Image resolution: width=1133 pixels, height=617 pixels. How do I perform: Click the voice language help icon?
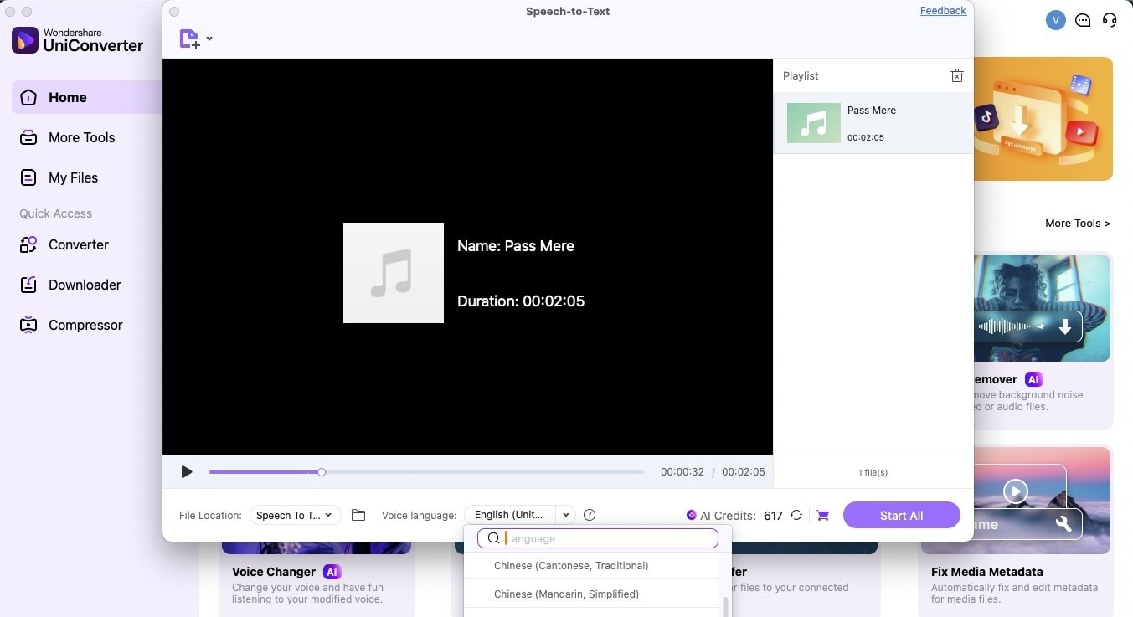tap(590, 515)
